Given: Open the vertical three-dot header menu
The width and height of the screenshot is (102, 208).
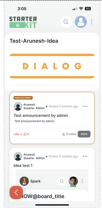Looking at the screenshot, I should pos(92,22).
